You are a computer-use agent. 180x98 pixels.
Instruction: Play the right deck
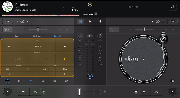click(x=172, y=92)
